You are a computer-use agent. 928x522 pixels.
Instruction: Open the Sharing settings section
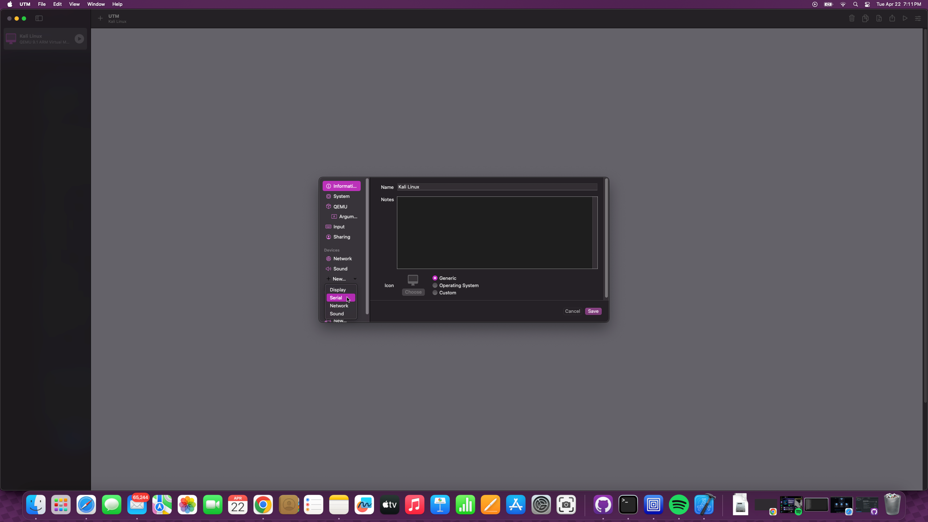tap(341, 237)
